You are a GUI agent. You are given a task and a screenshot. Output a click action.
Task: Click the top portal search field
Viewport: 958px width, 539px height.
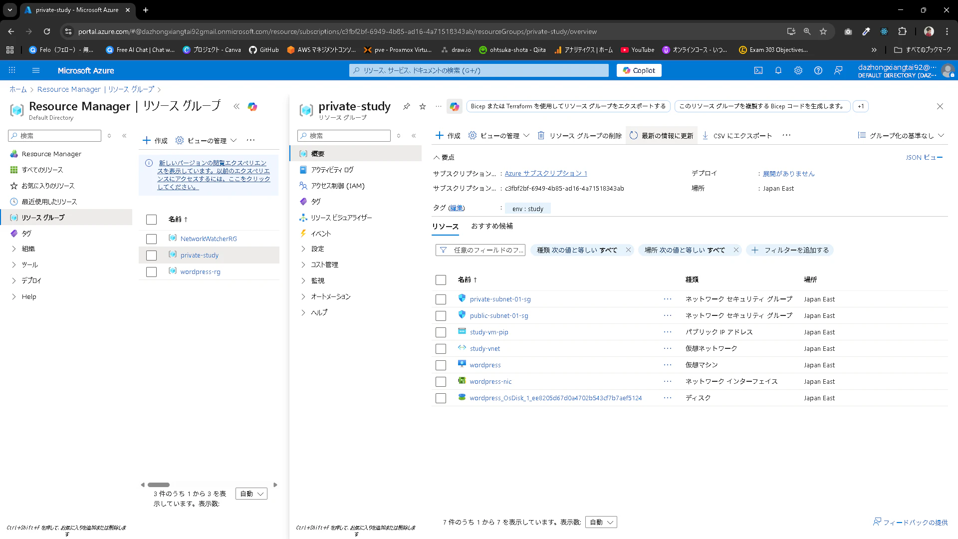pos(479,70)
